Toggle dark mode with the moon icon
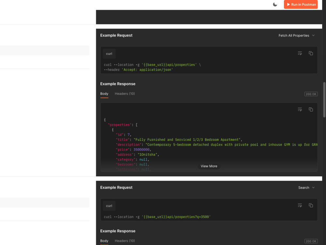Image resolution: width=326 pixels, height=245 pixels. click(275, 4)
